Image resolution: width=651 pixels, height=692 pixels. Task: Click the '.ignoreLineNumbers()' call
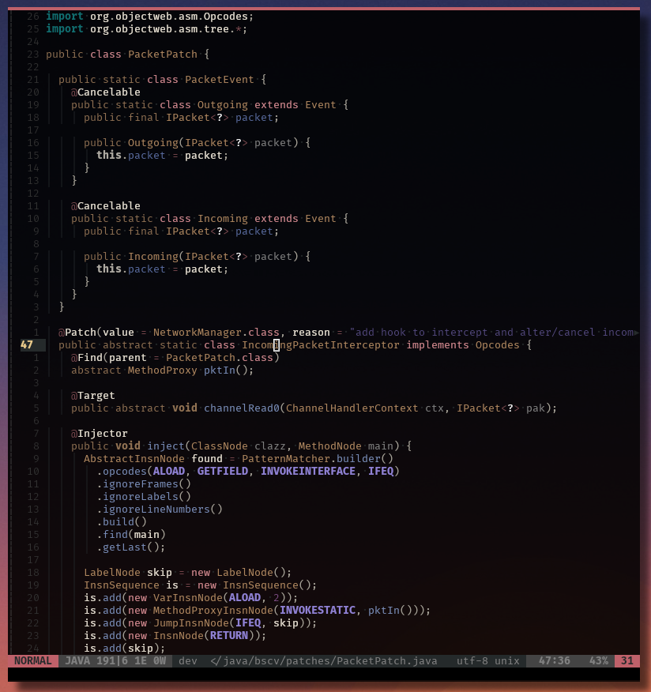[160, 510]
